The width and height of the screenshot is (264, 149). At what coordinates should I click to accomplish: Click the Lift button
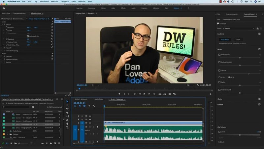[x=160, y=94]
